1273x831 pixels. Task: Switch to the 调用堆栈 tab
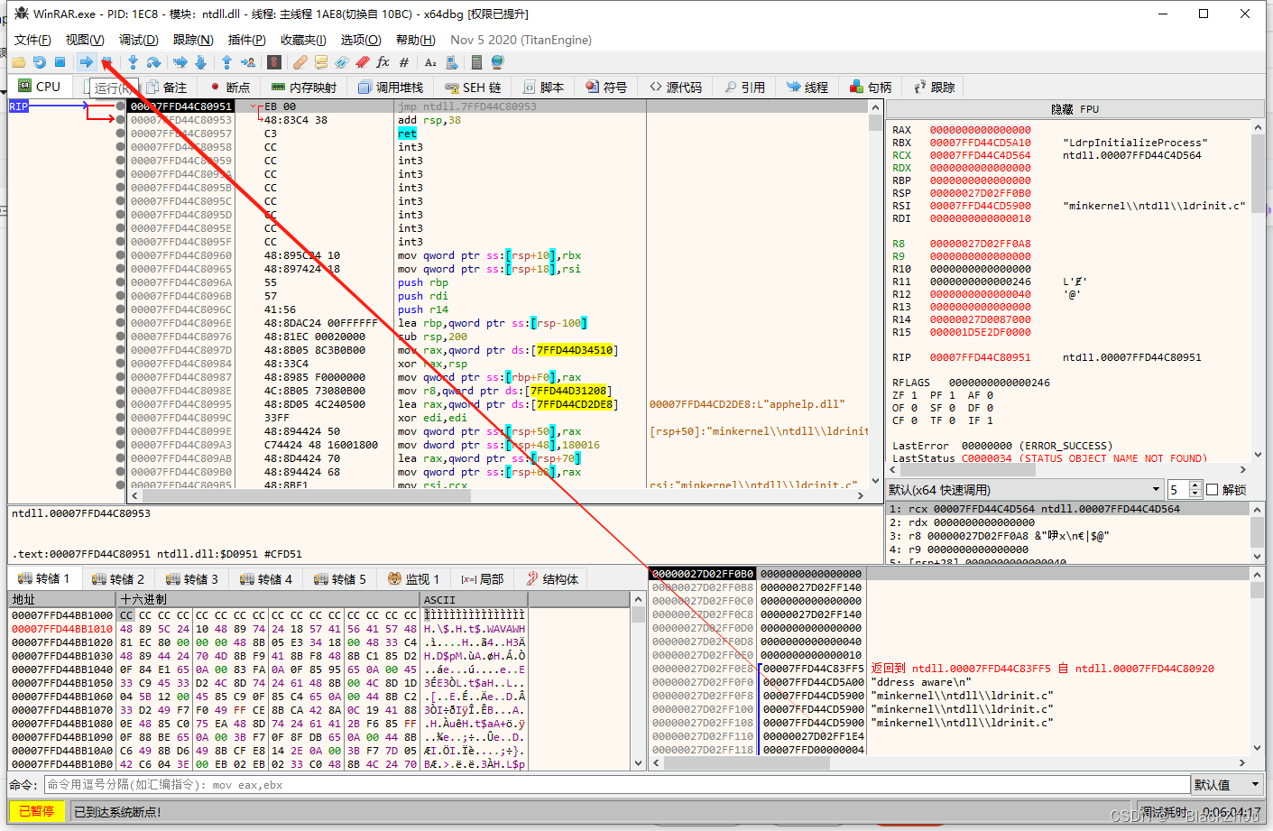(391, 88)
